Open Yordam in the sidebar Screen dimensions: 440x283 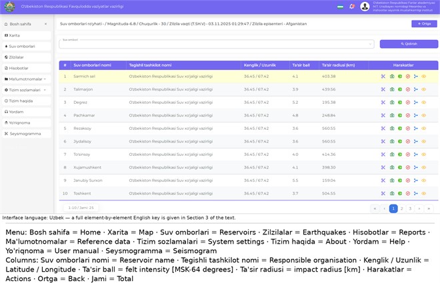27,112
